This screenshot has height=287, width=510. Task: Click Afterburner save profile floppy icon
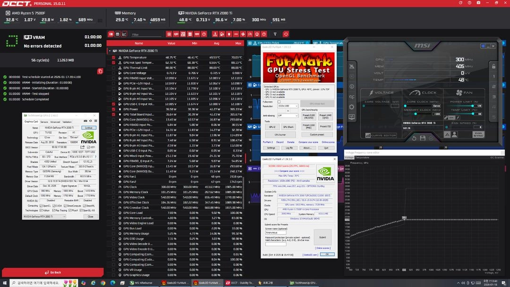coord(423,138)
